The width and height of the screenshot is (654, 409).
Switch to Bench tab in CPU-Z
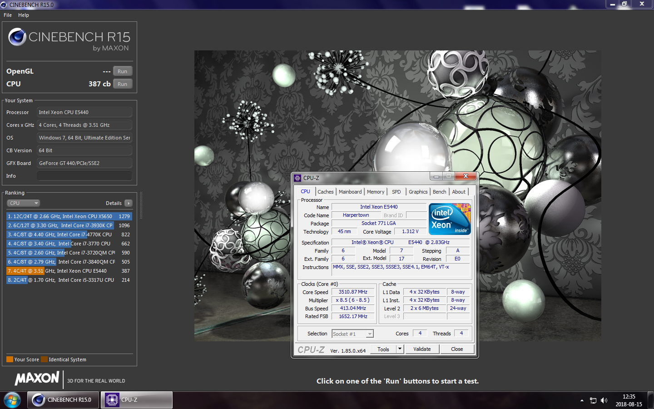439,192
